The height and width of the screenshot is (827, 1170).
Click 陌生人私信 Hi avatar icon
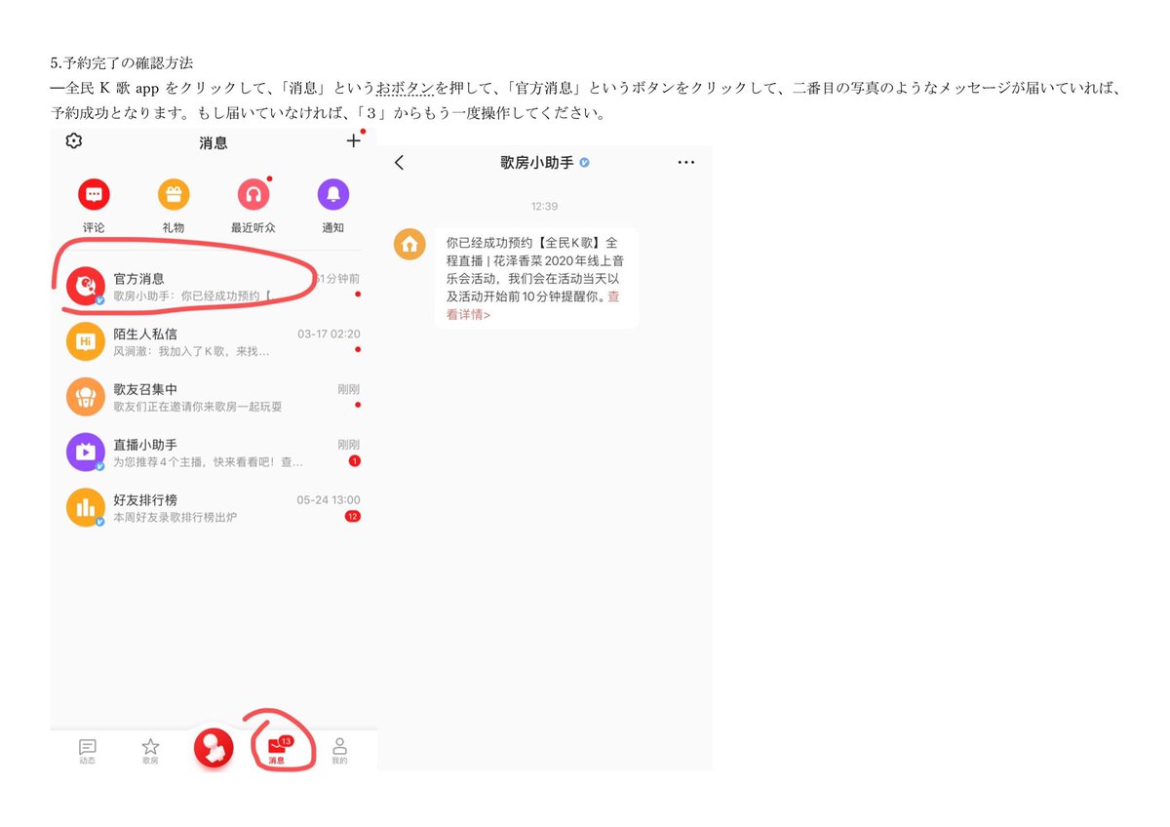pyautogui.click(x=85, y=341)
